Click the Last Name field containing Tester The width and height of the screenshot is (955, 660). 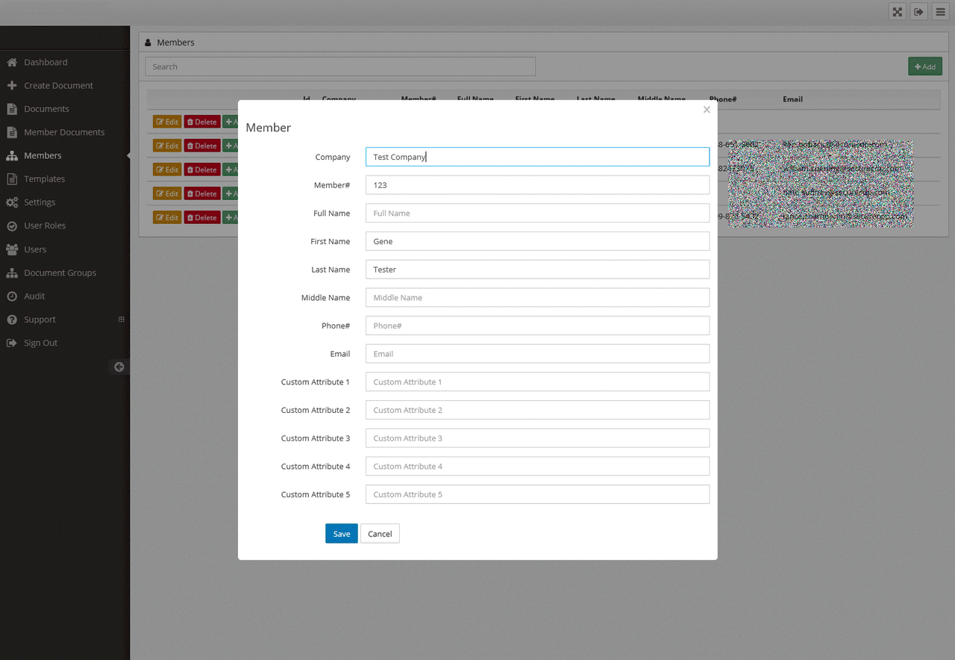click(537, 270)
